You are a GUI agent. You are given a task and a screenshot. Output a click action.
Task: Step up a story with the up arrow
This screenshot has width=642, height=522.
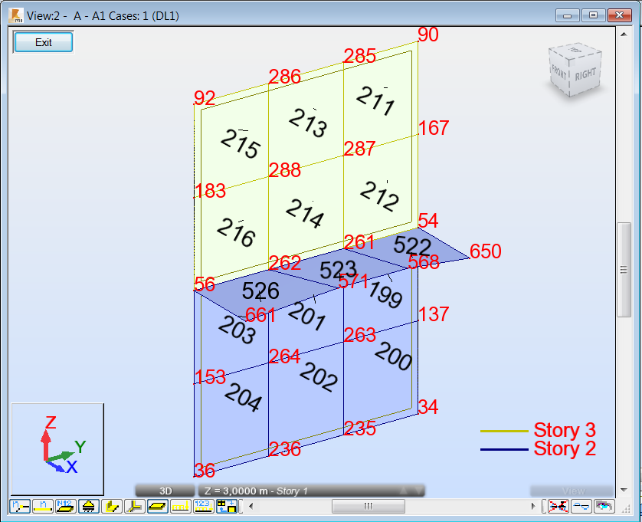pyautogui.click(x=405, y=489)
